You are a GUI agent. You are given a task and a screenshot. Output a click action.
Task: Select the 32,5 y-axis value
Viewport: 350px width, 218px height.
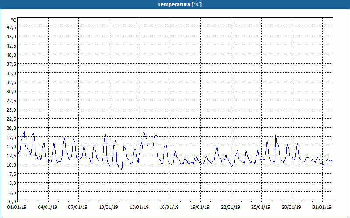click(12, 82)
